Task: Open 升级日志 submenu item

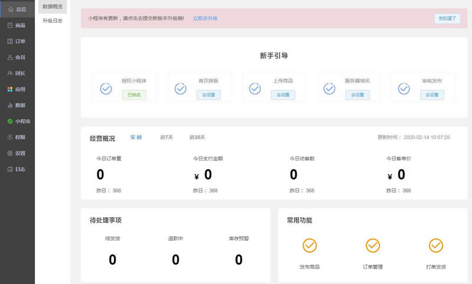Action: pos(53,21)
